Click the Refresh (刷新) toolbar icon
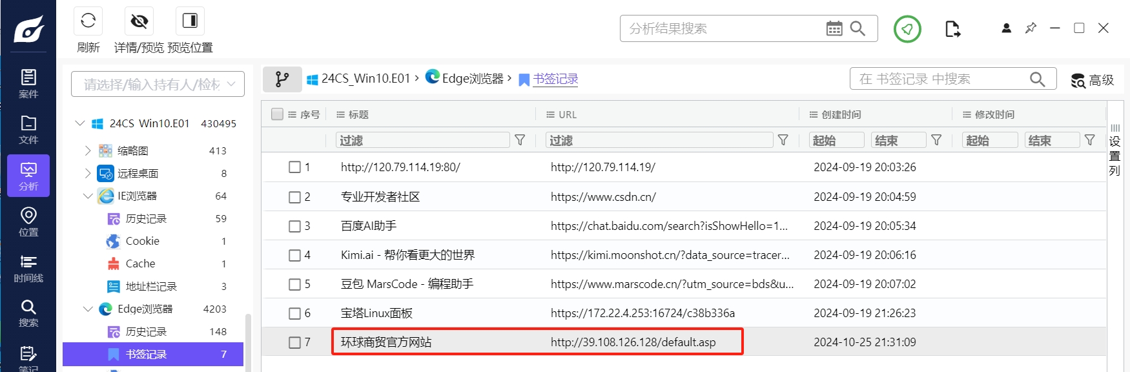The image size is (1130, 372). pos(88,21)
